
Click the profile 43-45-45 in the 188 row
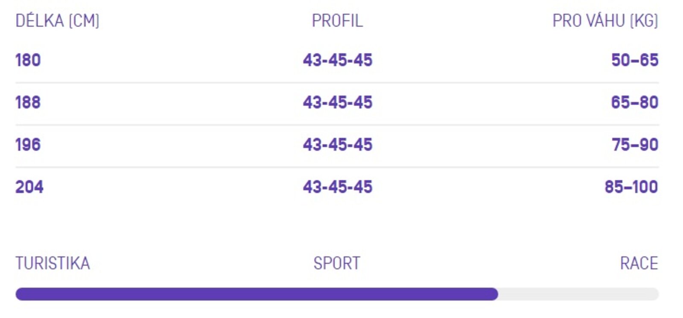(x=338, y=102)
